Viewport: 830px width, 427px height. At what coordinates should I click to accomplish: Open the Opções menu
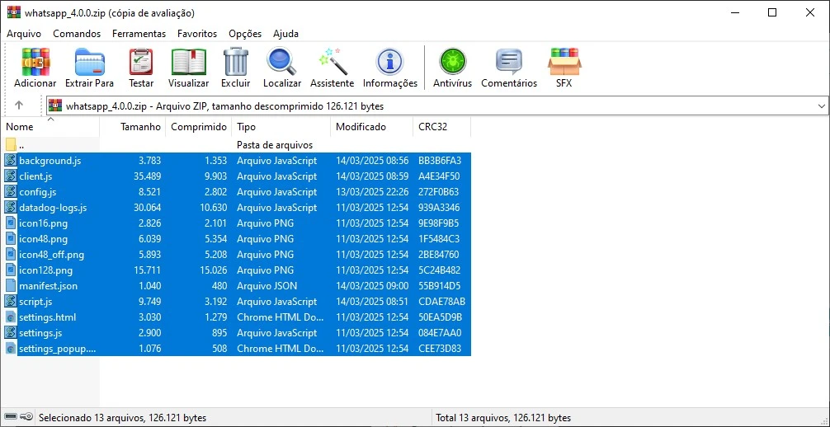click(245, 34)
